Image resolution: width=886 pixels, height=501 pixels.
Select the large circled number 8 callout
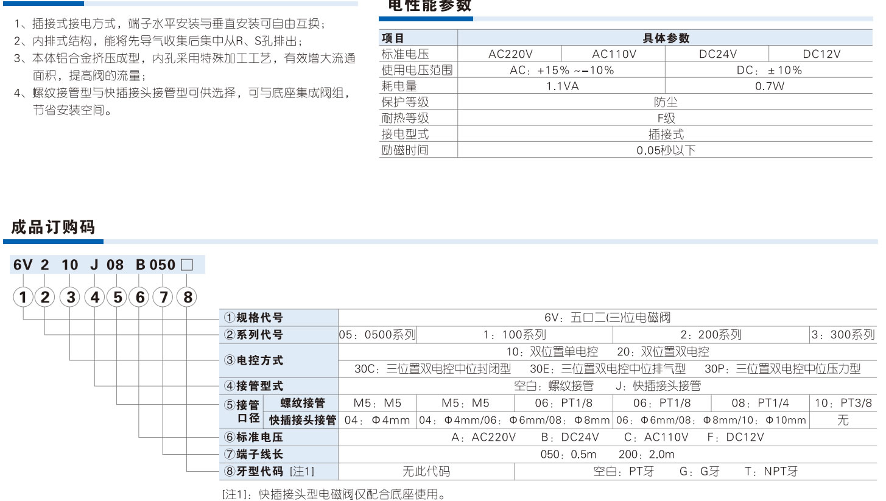pyautogui.click(x=187, y=297)
